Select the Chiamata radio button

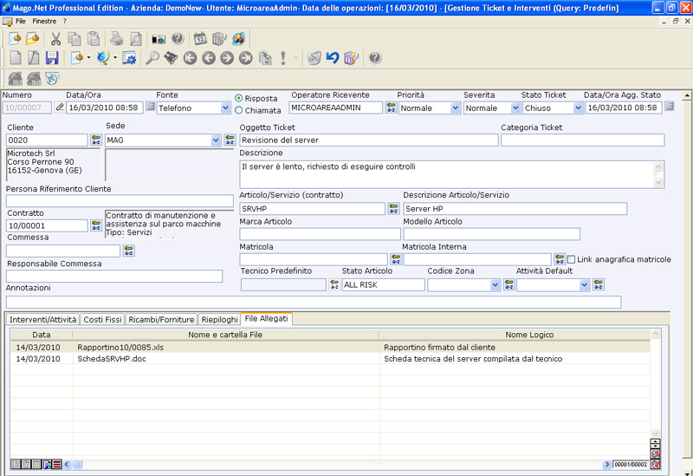click(x=239, y=110)
